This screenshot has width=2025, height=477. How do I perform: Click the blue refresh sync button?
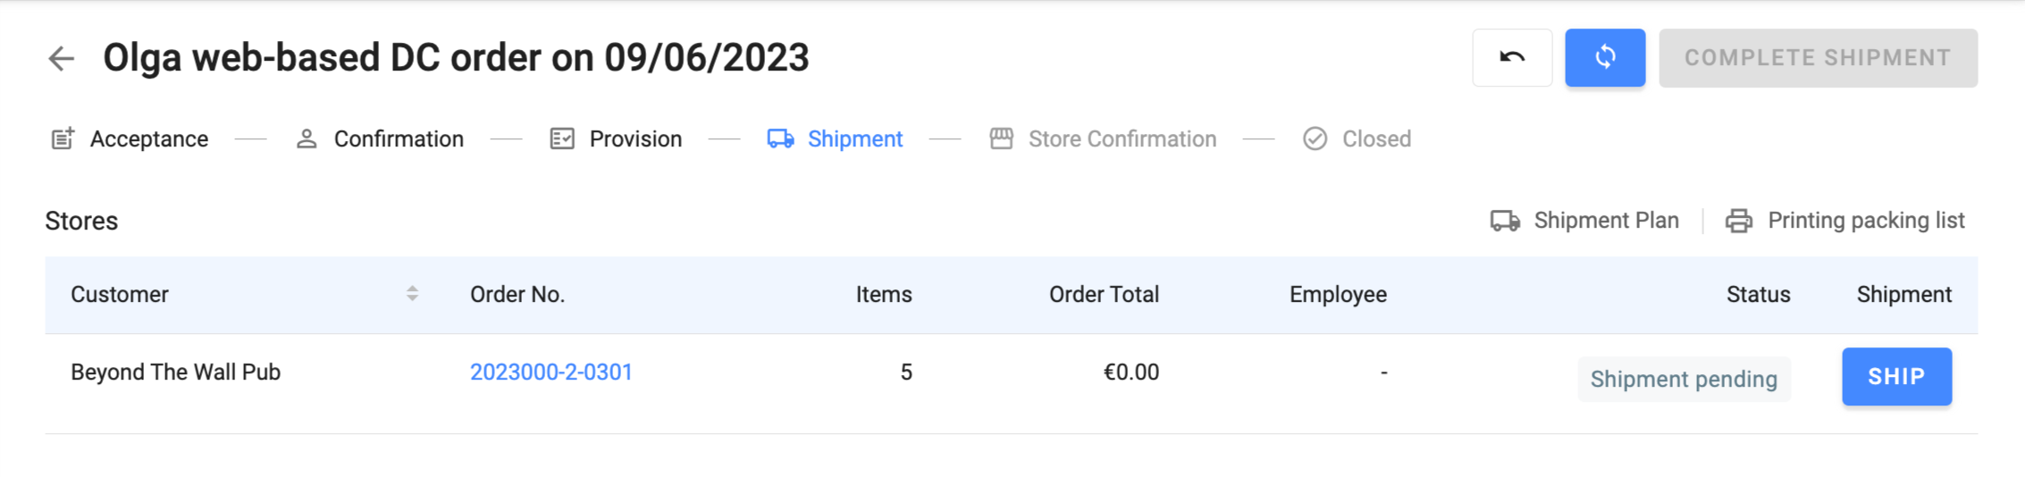1605,58
